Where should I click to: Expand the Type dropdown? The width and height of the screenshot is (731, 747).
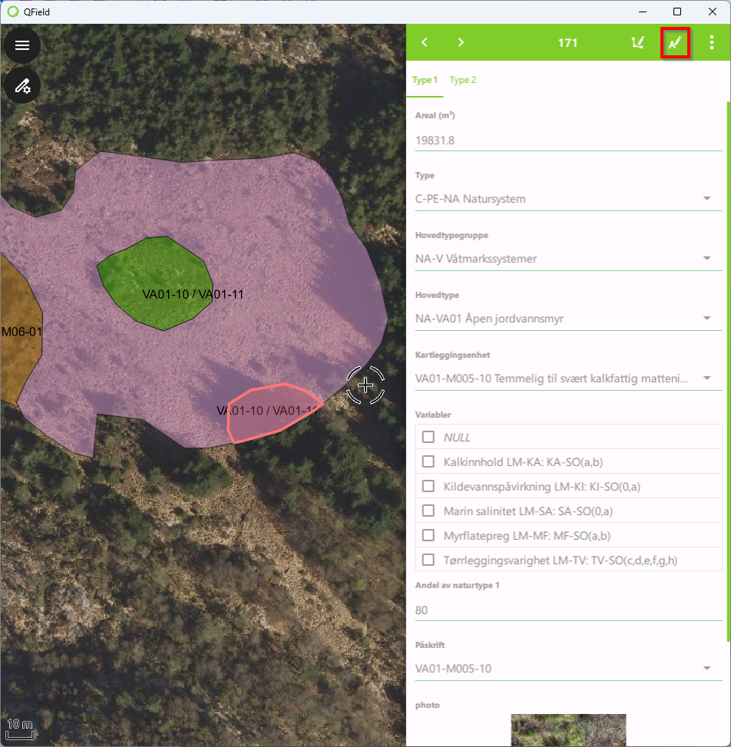point(706,199)
